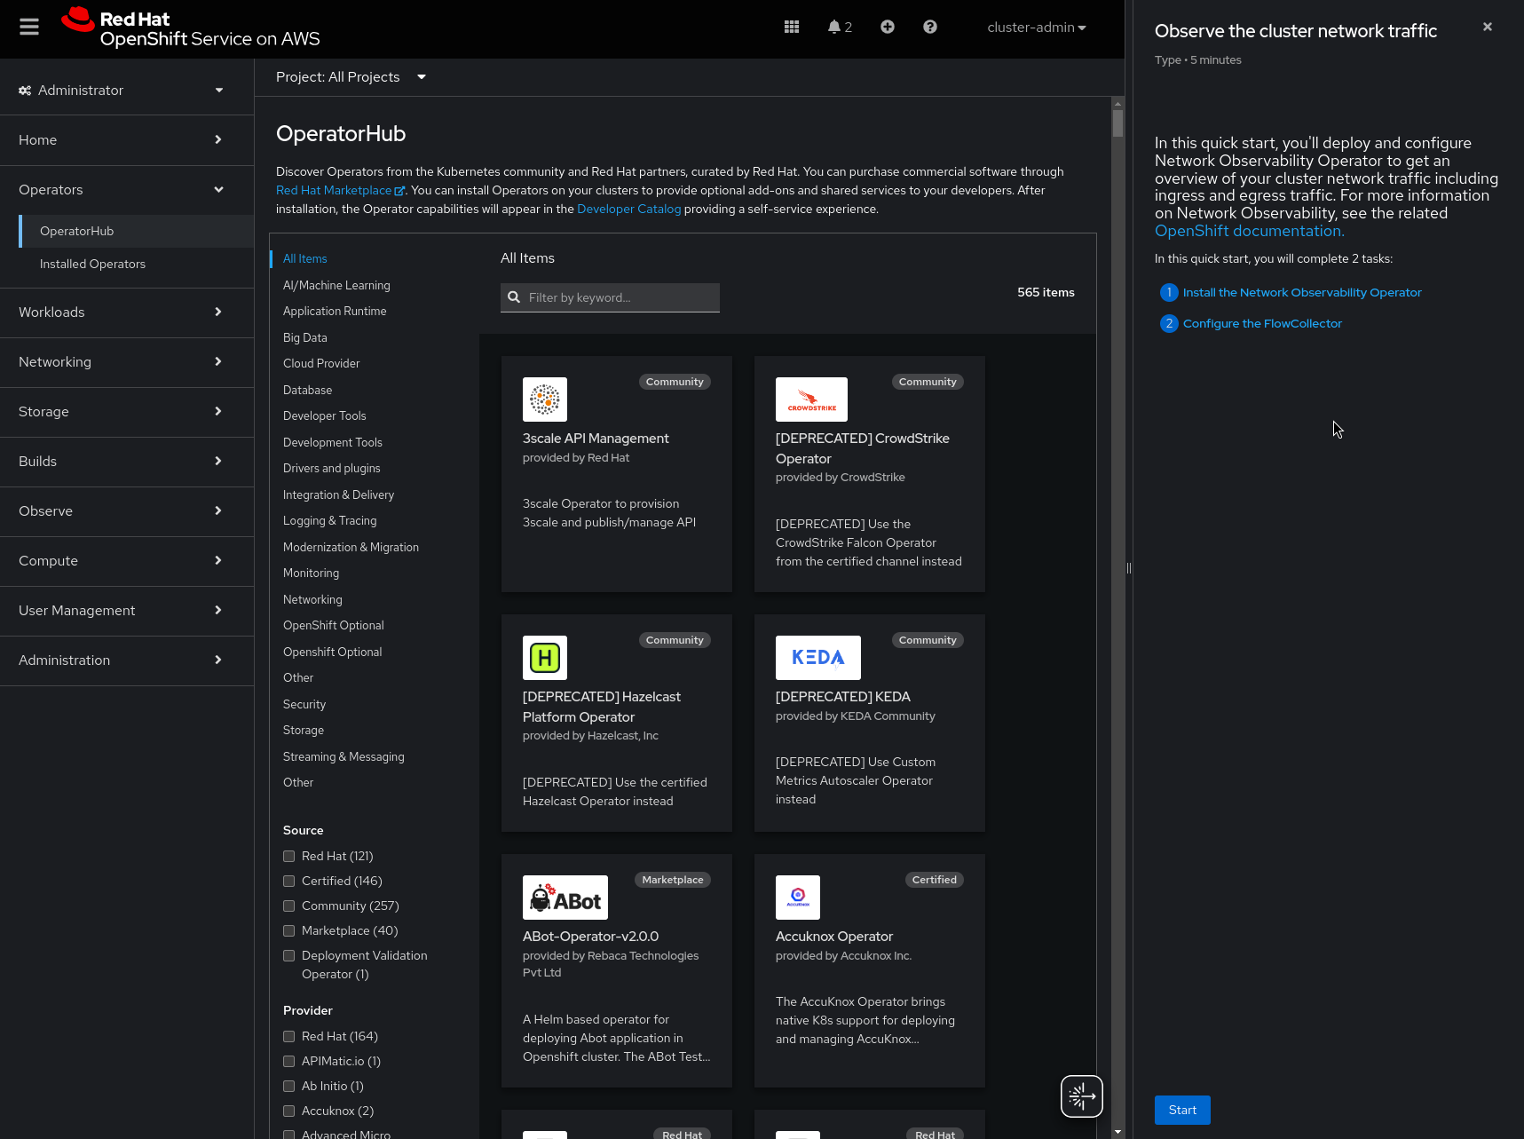
Task: Check the Marketplace (40) source filter
Action: [x=288, y=930]
